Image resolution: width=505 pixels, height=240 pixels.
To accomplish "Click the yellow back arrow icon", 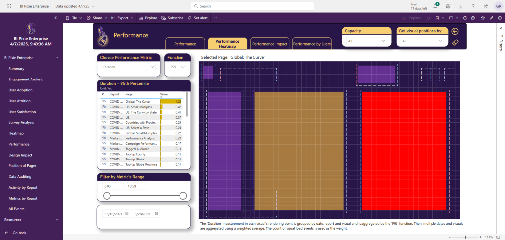I will coord(455,32).
